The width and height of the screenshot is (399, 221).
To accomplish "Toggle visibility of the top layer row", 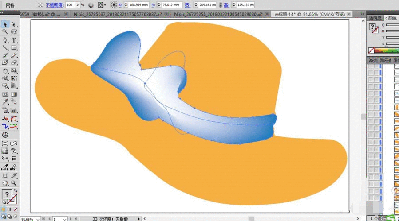I will point(371,66).
